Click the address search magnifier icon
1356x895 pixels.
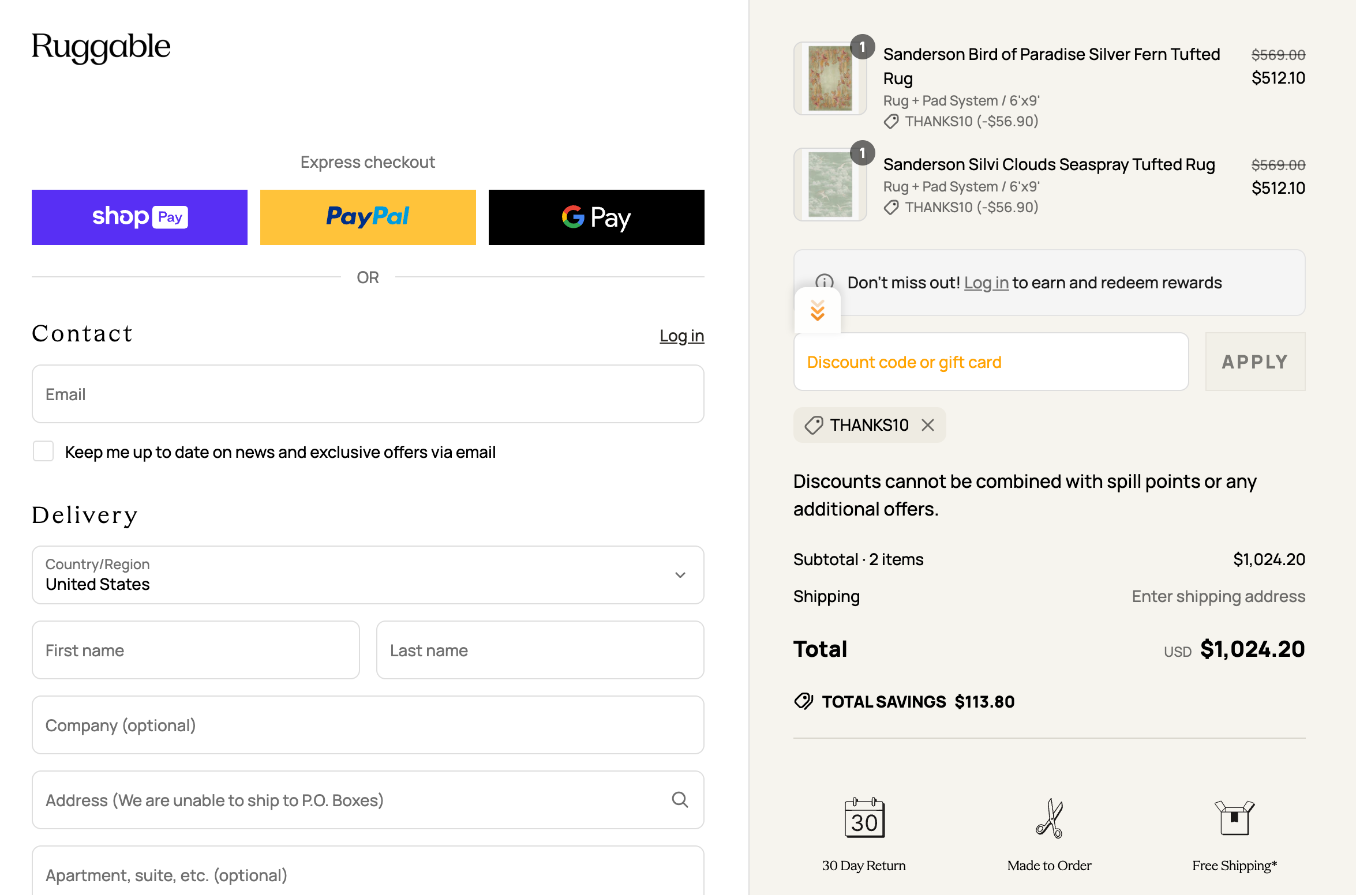680,800
